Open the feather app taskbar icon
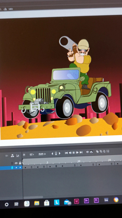122x218 pixels. click(27, 204)
